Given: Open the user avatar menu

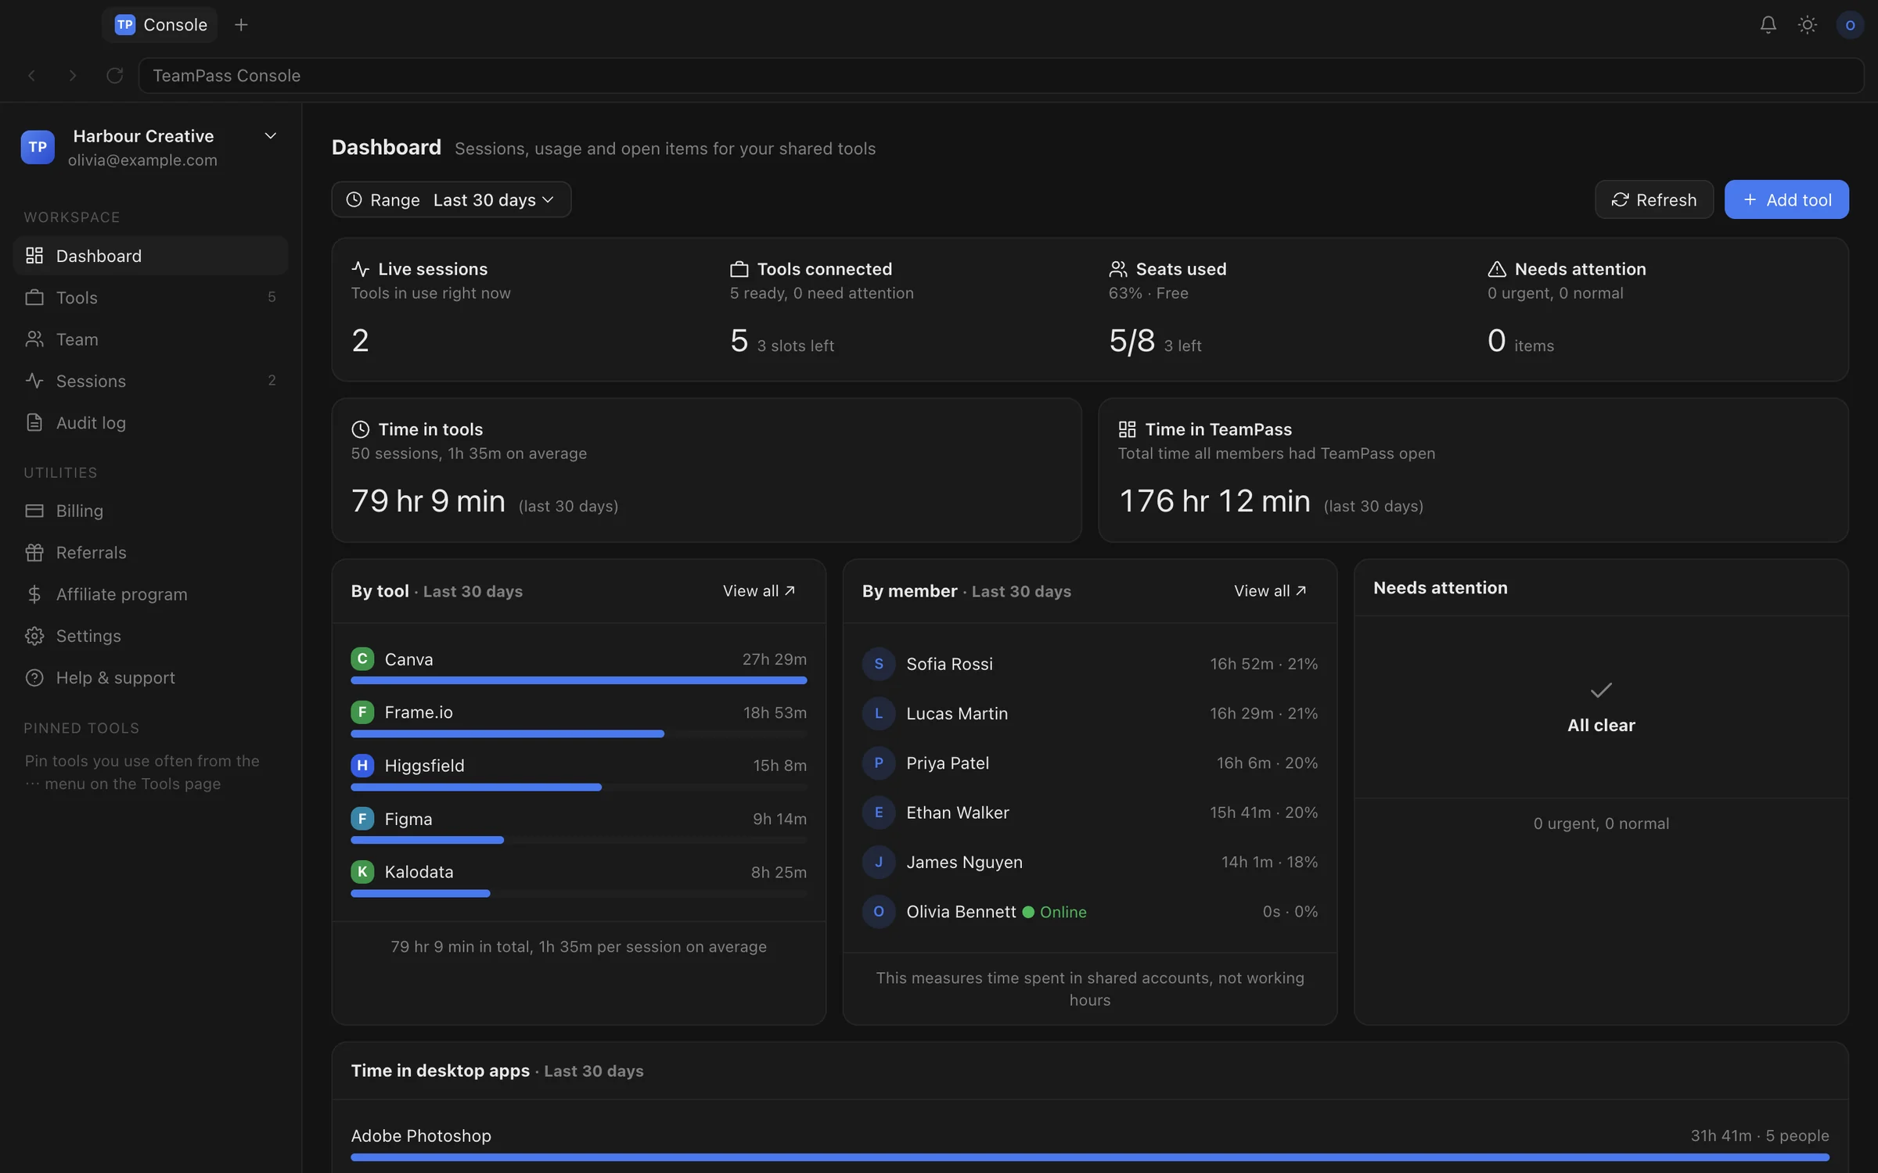Looking at the screenshot, I should pos(1850,25).
